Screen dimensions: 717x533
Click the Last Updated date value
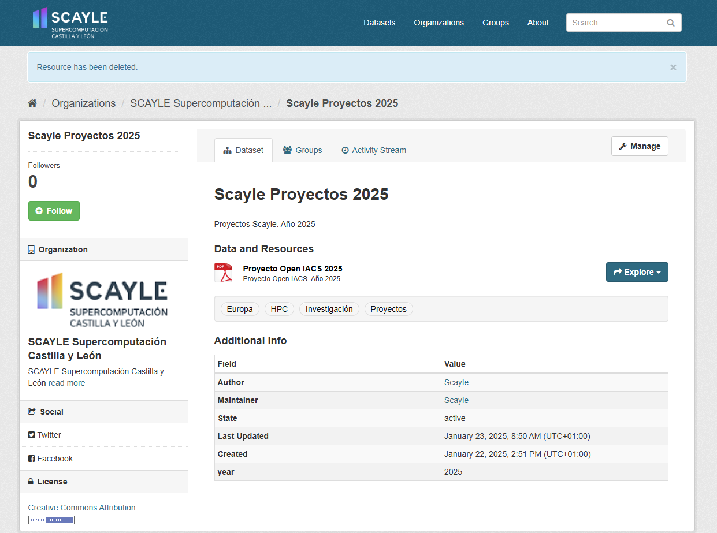coord(517,436)
